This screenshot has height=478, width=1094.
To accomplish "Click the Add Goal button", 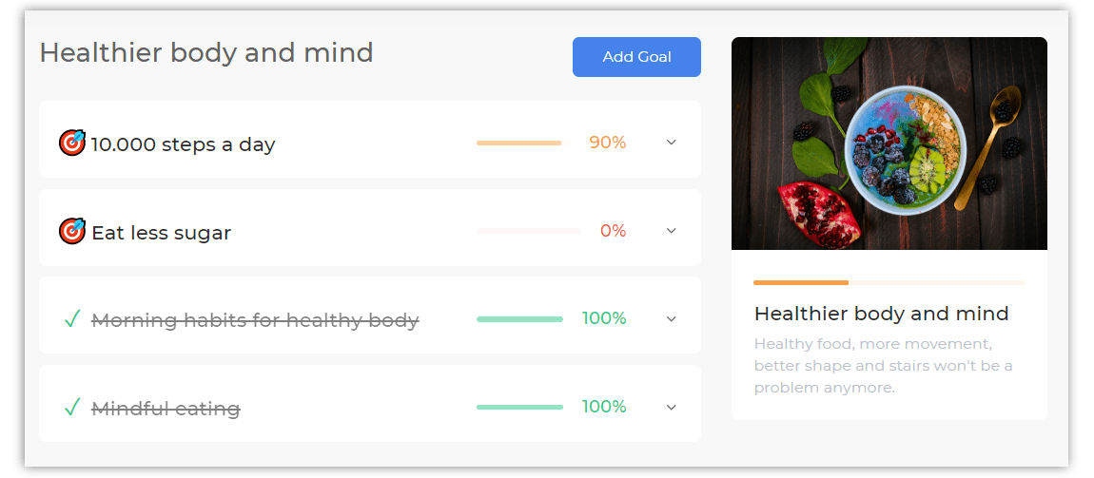I will pos(636,57).
